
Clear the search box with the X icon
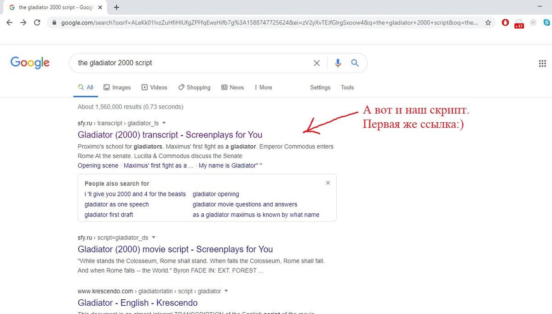(x=316, y=63)
